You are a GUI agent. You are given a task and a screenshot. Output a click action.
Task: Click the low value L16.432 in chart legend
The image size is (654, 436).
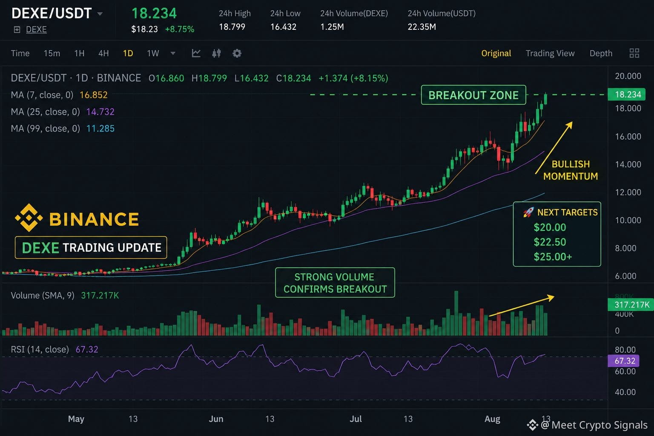tap(252, 78)
